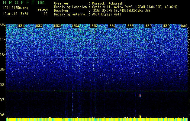This screenshot has height=121, width=190.
Task: Click the 1558 time marker
Action: click(148, 26)
